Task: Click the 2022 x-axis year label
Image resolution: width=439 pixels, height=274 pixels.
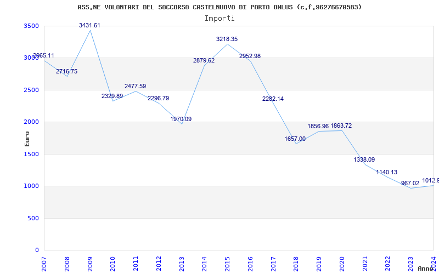Action: coord(388,264)
